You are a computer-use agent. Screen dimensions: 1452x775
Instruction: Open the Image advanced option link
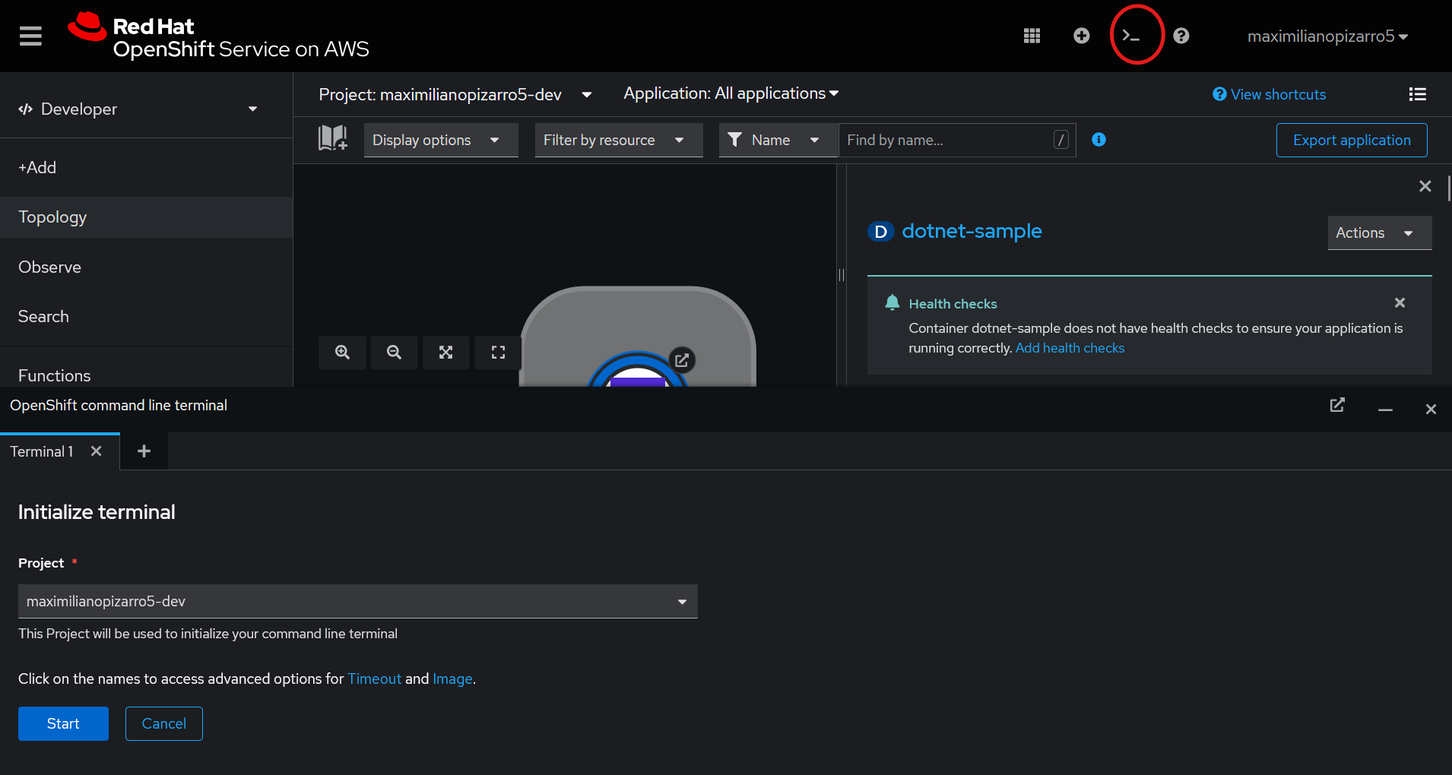click(452, 679)
